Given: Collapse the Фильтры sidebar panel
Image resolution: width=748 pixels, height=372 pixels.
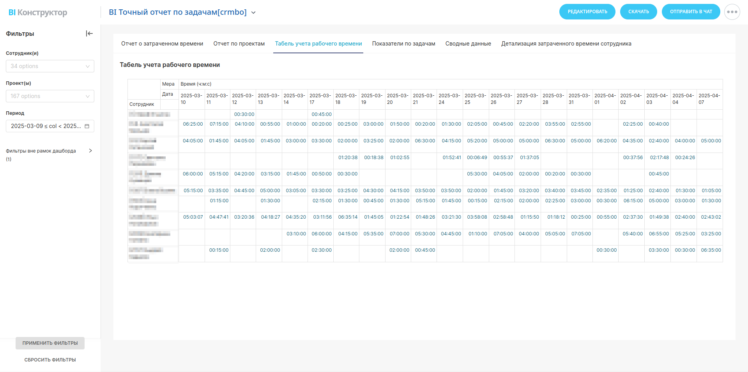Looking at the screenshot, I should 89,33.
